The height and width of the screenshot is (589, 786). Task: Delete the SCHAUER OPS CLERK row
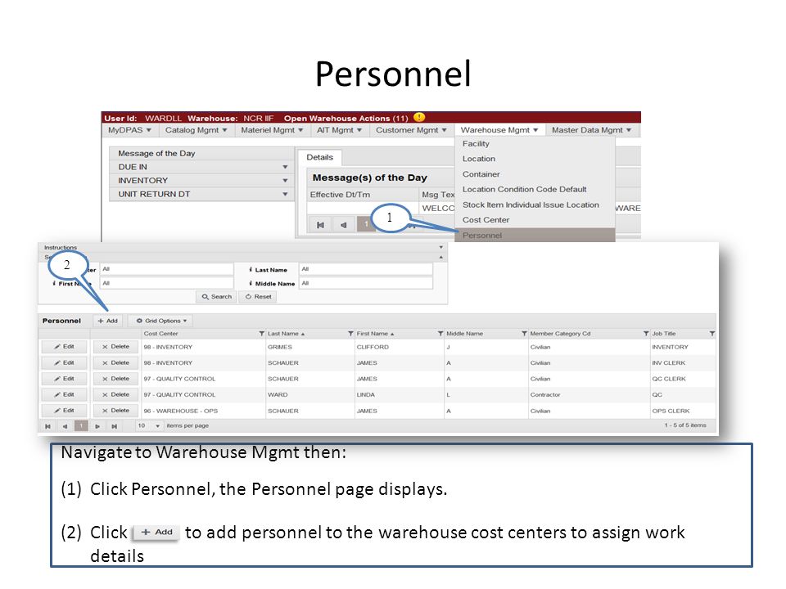coord(115,411)
